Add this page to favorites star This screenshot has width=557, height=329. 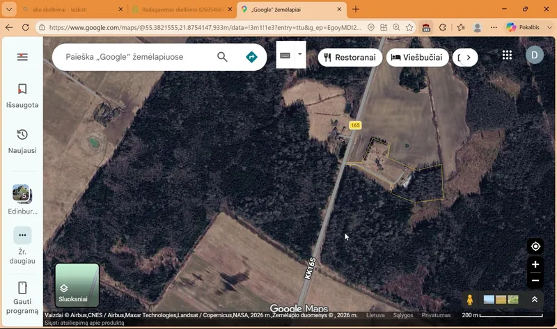coord(409,27)
